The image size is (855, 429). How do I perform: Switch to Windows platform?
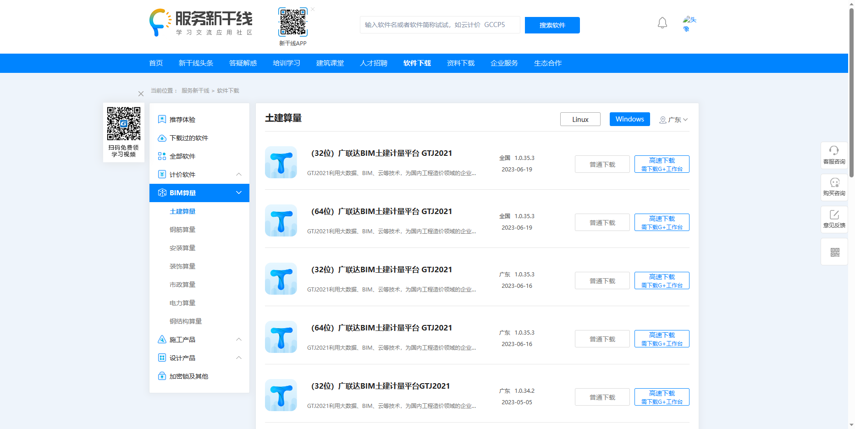click(629, 119)
